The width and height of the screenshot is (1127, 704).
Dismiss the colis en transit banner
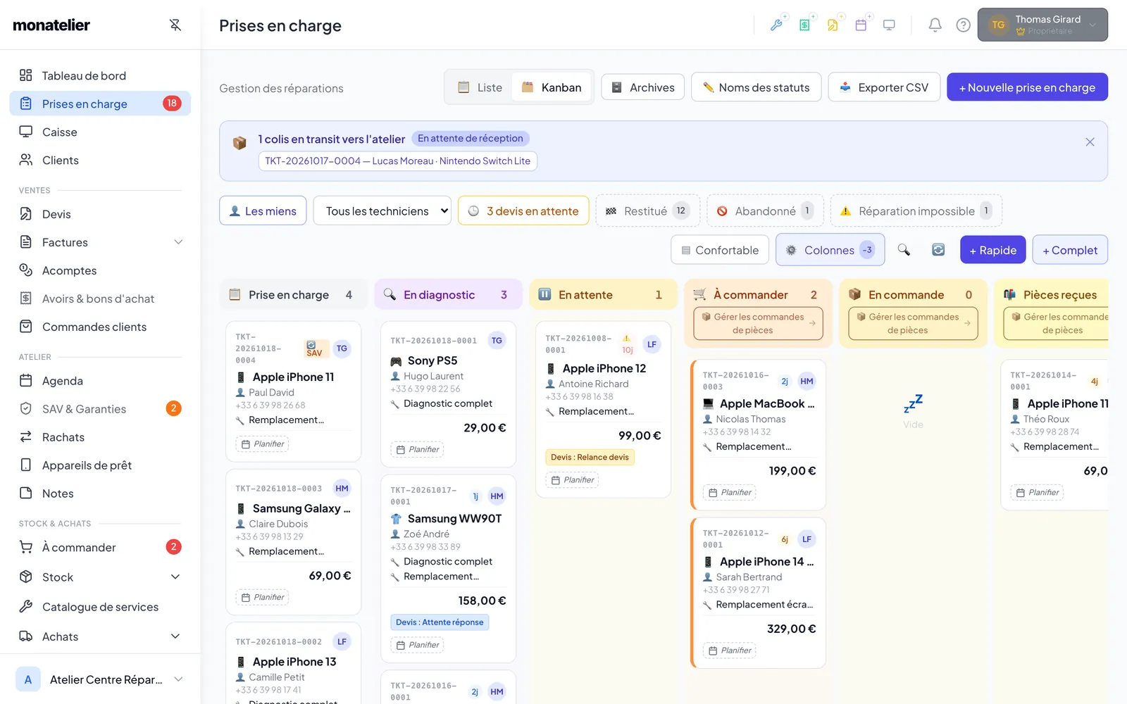coord(1090,142)
